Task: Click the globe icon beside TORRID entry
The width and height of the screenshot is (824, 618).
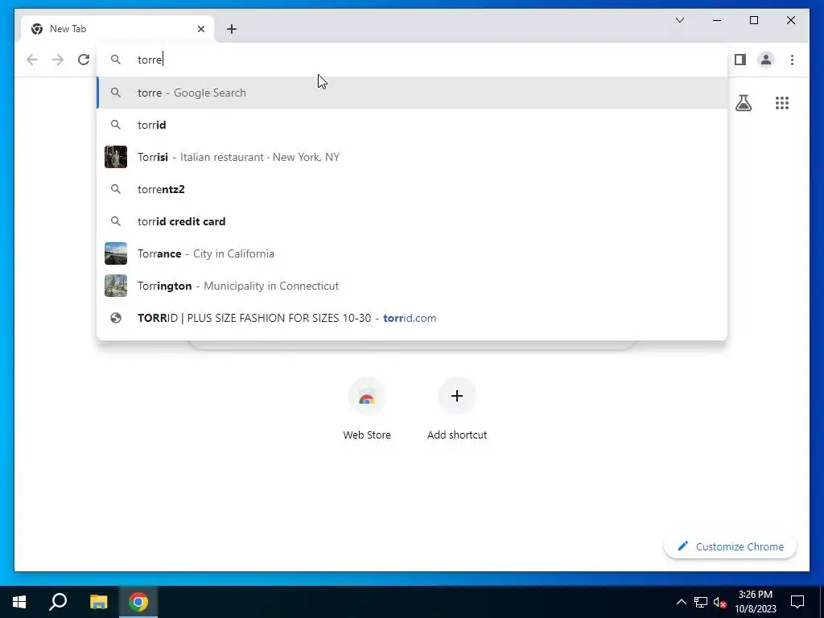Action: (x=116, y=318)
